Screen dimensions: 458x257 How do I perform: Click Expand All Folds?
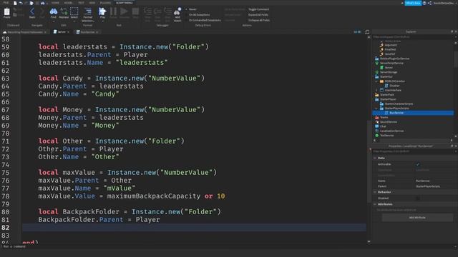[x=258, y=15]
